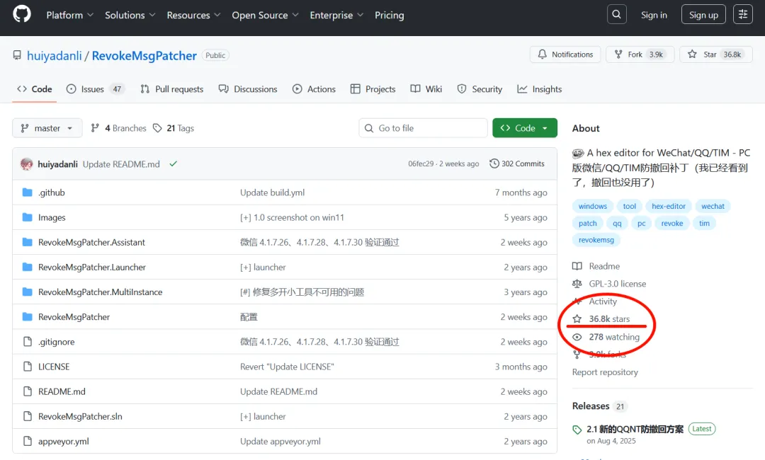
Task: Star the RevokeMsgPatcher repository
Action: click(x=710, y=54)
